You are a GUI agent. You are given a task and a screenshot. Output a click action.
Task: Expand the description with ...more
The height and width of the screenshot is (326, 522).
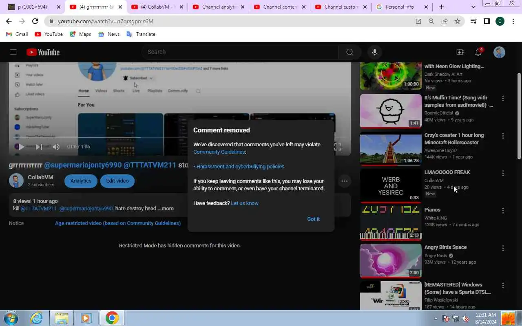166,209
